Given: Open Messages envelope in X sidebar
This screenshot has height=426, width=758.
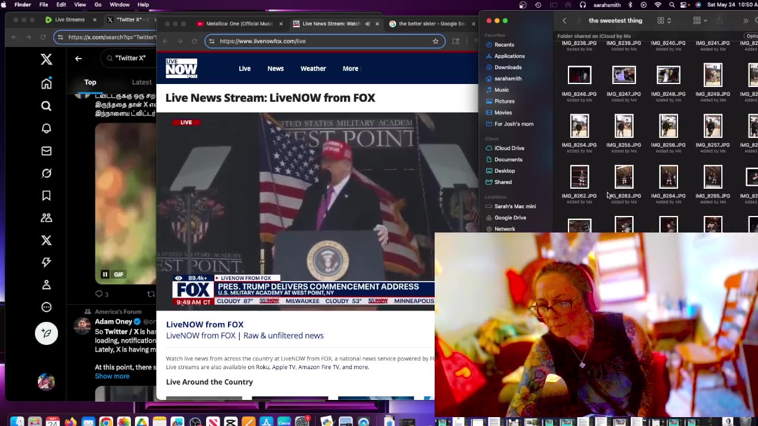Looking at the screenshot, I should [46, 151].
